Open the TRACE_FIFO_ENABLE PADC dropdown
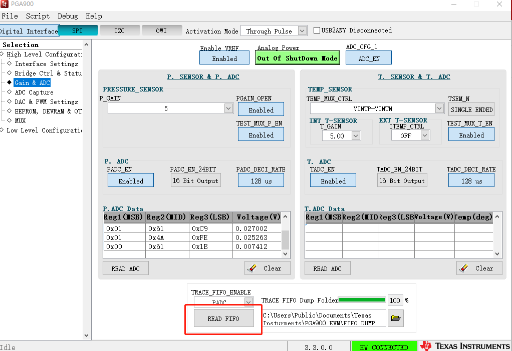This screenshot has height=351, width=512. 248,302
